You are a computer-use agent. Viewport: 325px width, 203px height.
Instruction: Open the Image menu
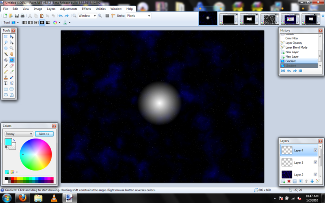pos(38,9)
